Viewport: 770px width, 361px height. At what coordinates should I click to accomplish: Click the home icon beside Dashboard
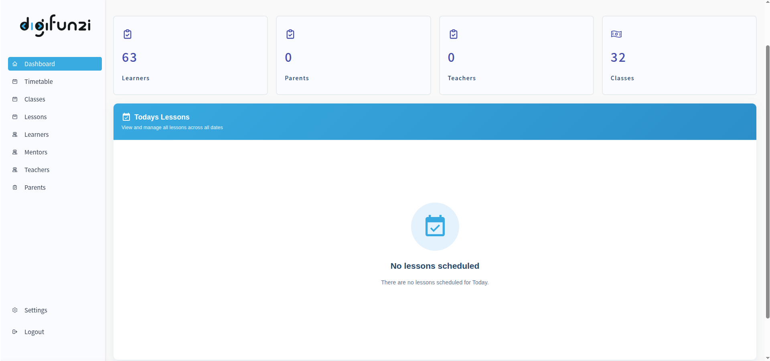pyautogui.click(x=15, y=64)
